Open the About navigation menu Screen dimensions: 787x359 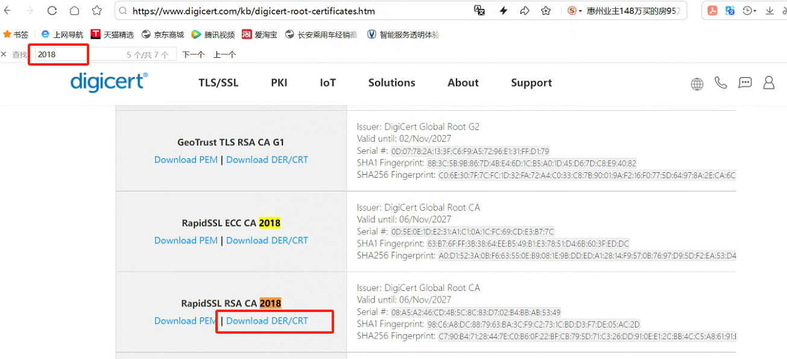(463, 83)
